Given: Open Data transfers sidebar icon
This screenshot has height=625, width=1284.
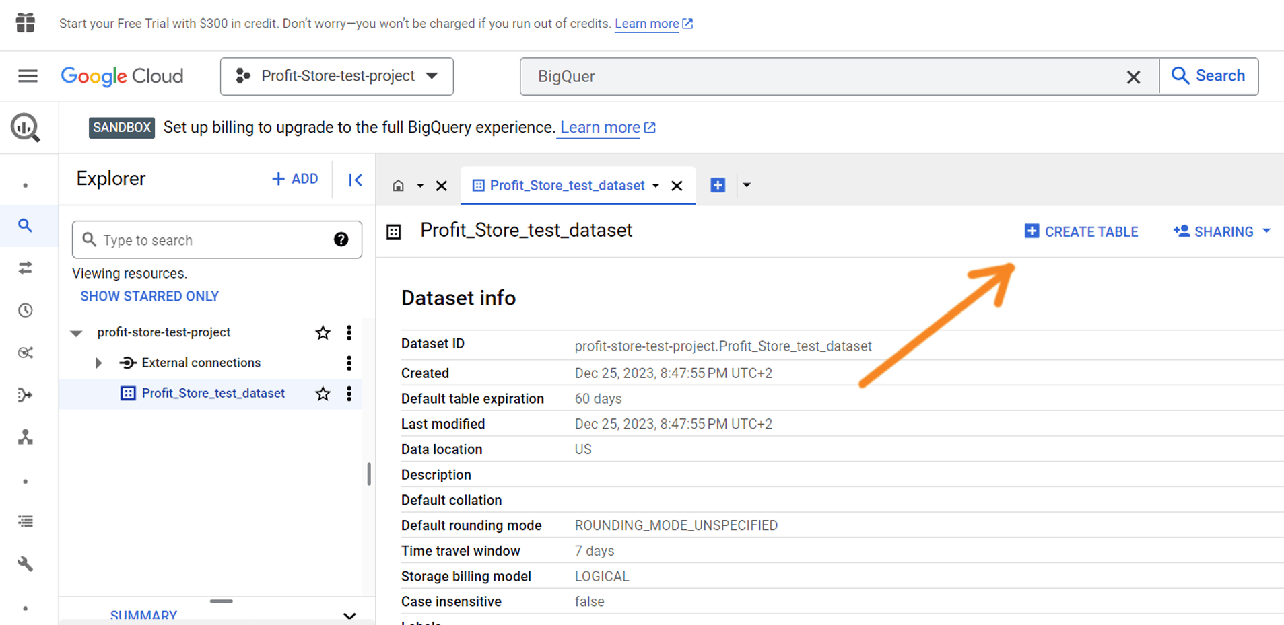Looking at the screenshot, I should [x=26, y=268].
